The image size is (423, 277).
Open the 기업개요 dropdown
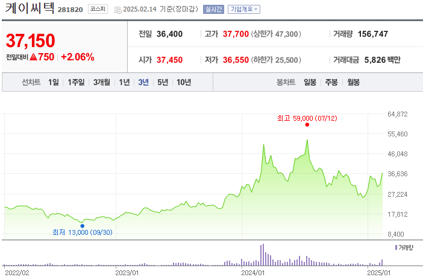pos(244,10)
